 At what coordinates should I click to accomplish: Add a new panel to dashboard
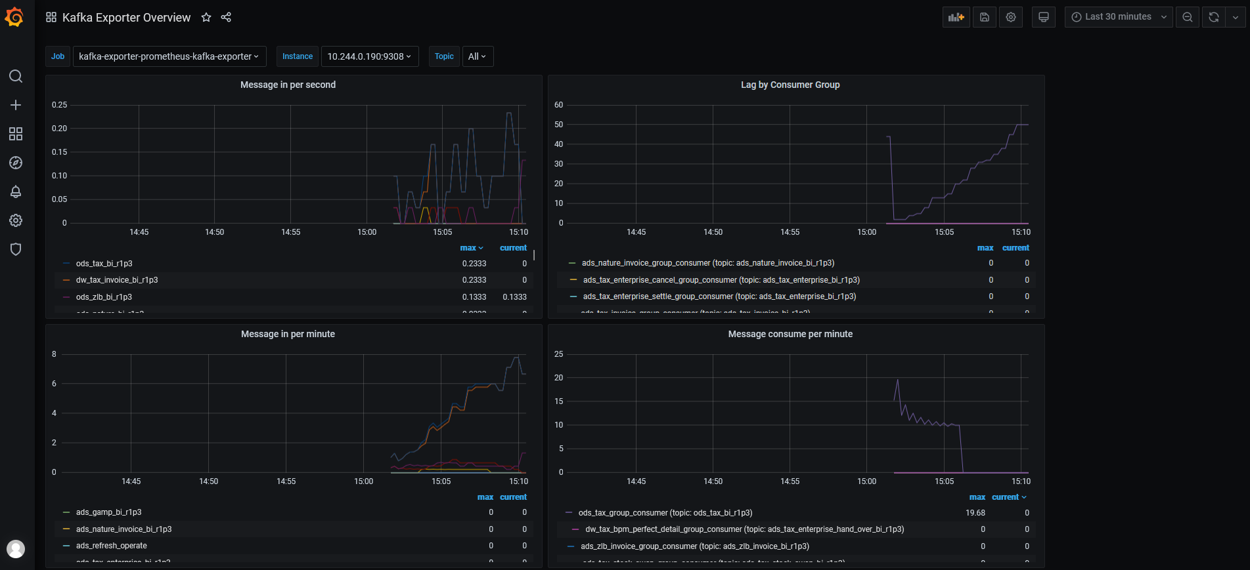coord(956,17)
